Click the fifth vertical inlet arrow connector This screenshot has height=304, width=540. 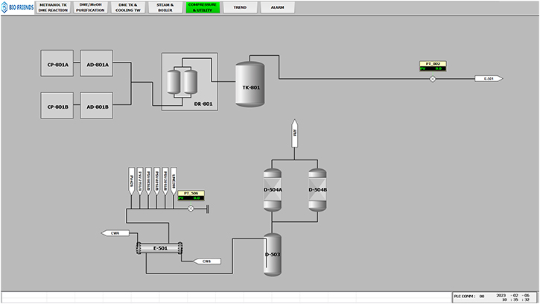coord(165,182)
